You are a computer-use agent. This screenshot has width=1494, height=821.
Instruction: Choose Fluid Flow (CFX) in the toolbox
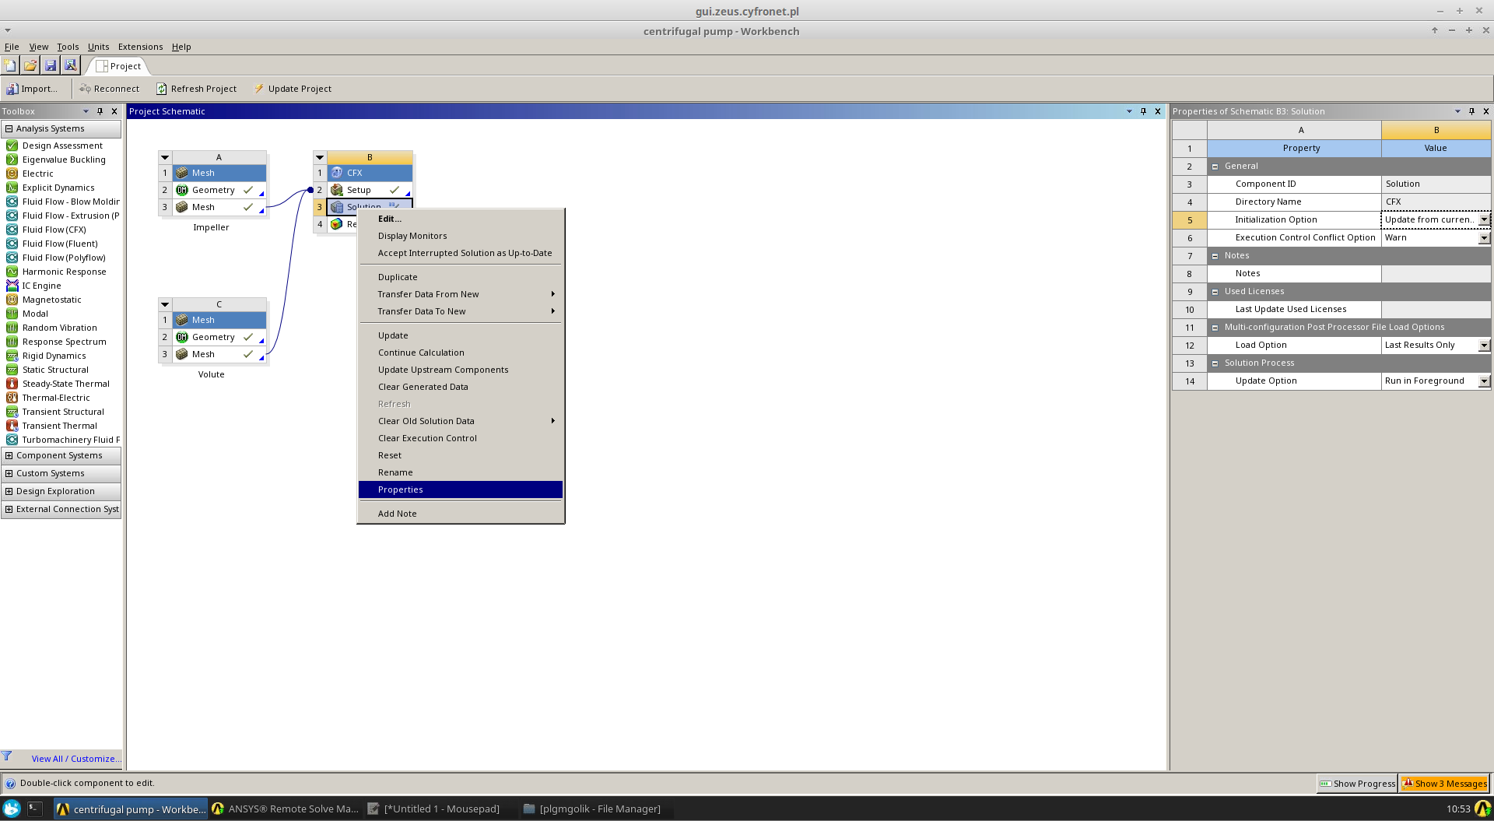[54, 230]
